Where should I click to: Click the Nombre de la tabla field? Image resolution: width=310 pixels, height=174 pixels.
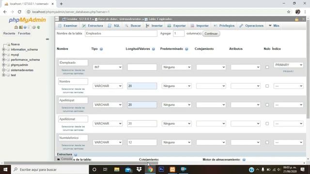(121, 33)
